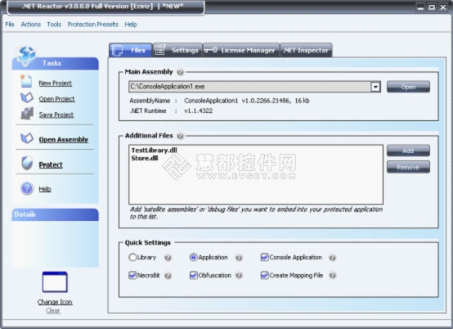Image resolution: width=453 pixels, height=329 pixels.
Task: Click the Remove button
Action: point(408,167)
